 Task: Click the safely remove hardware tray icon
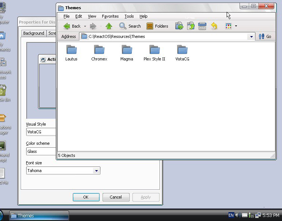[x=251, y=215]
